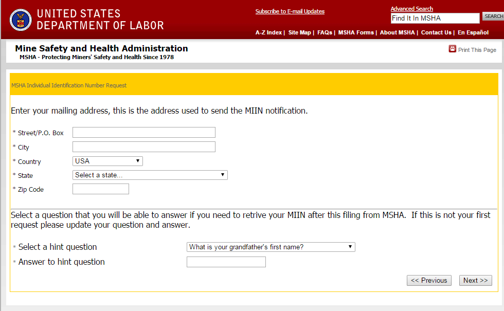Viewport: 504px width, 311px height.
Task: Select About MSHA in the navigation bar
Action: (x=397, y=32)
